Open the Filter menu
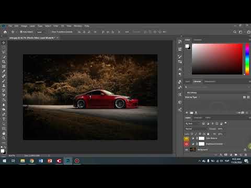 coord(56,26)
